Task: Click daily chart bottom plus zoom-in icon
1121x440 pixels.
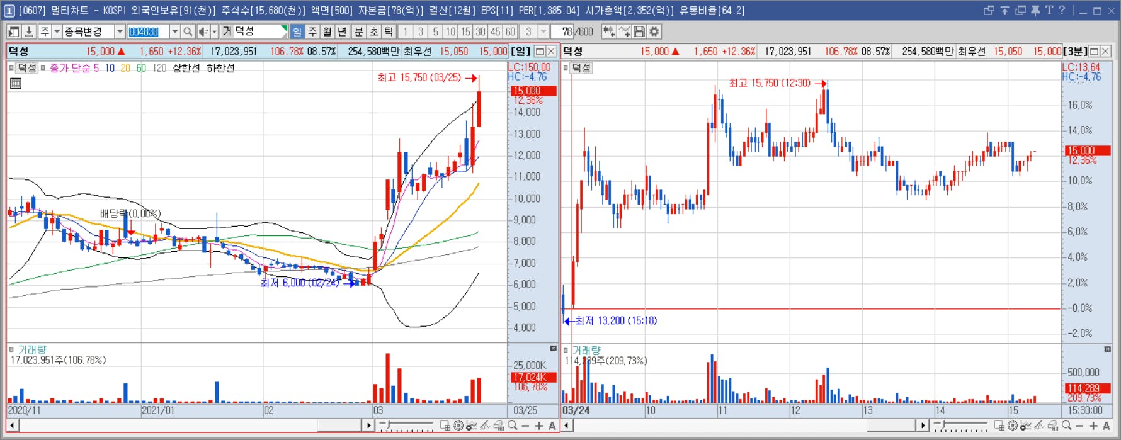Action: click(539, 426)
